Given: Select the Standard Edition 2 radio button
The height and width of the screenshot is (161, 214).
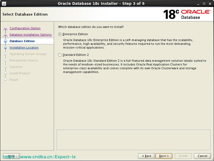Looking at the screenshot, I should [60, 55].
